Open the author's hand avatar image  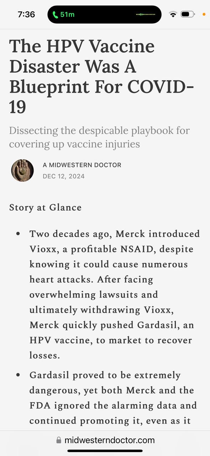[x=22, y=170]
